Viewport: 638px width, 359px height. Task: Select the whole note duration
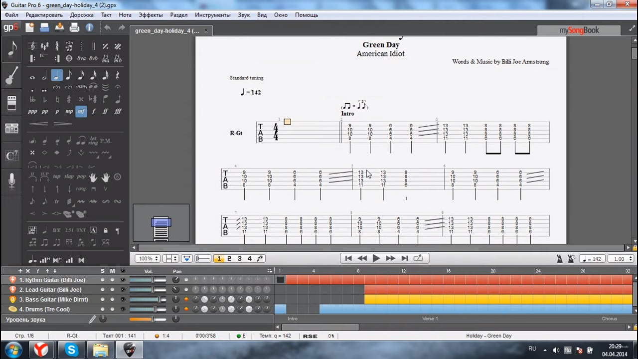point(32,76)
